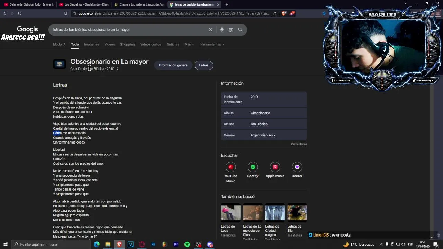Viewport: 443px width, 249px height.
Task: Open Spotify from the taskbar
Action: pos(187,245)
